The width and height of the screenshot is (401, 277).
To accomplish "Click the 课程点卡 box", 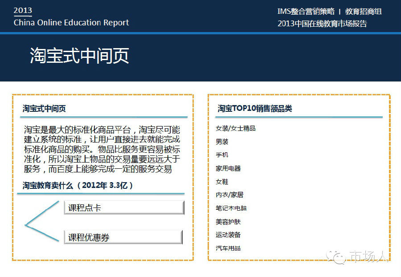I will tap(124, 208).
